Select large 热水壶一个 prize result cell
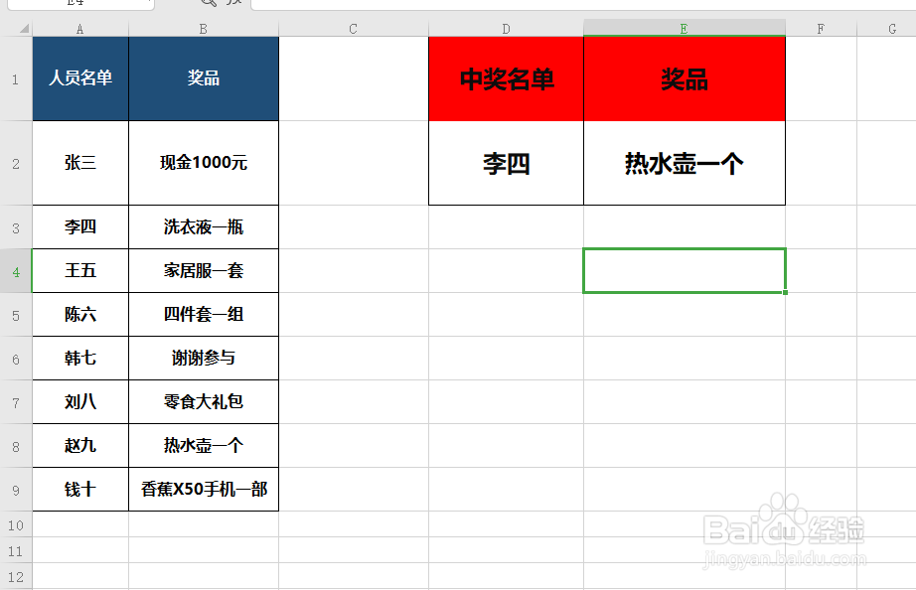 [x=685, y=163]
